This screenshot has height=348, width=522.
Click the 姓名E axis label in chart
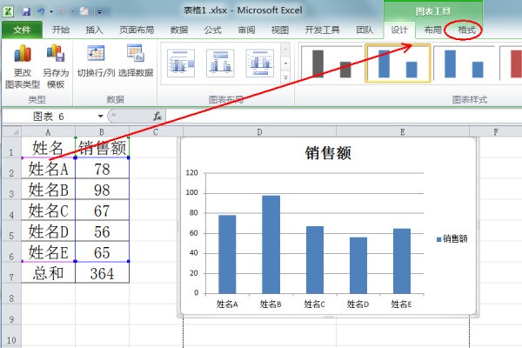coord(401,304)
